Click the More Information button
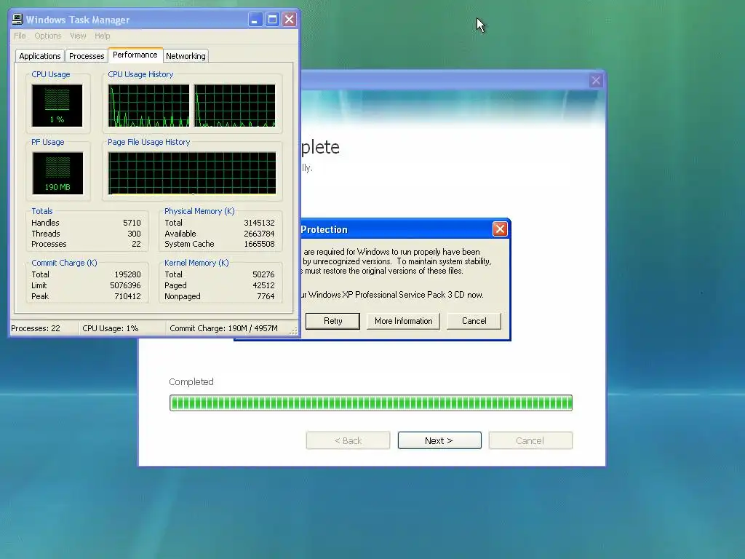Viewport: 745px width, 559px height. click(403, 321)
